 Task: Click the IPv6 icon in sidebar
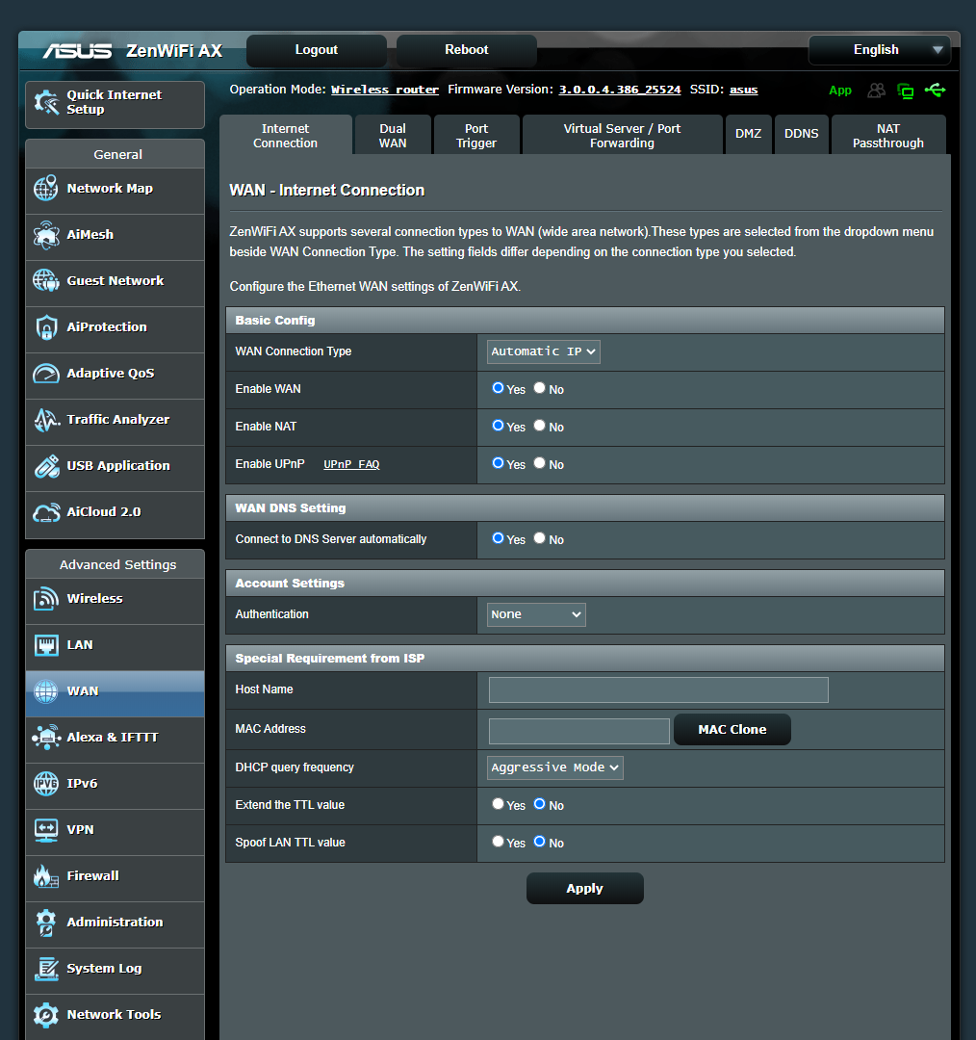(x=46, y=783)
